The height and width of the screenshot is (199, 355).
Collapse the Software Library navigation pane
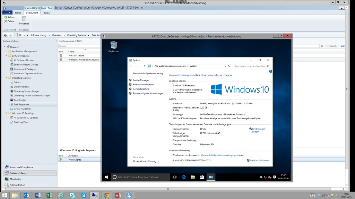coord(56,41)
